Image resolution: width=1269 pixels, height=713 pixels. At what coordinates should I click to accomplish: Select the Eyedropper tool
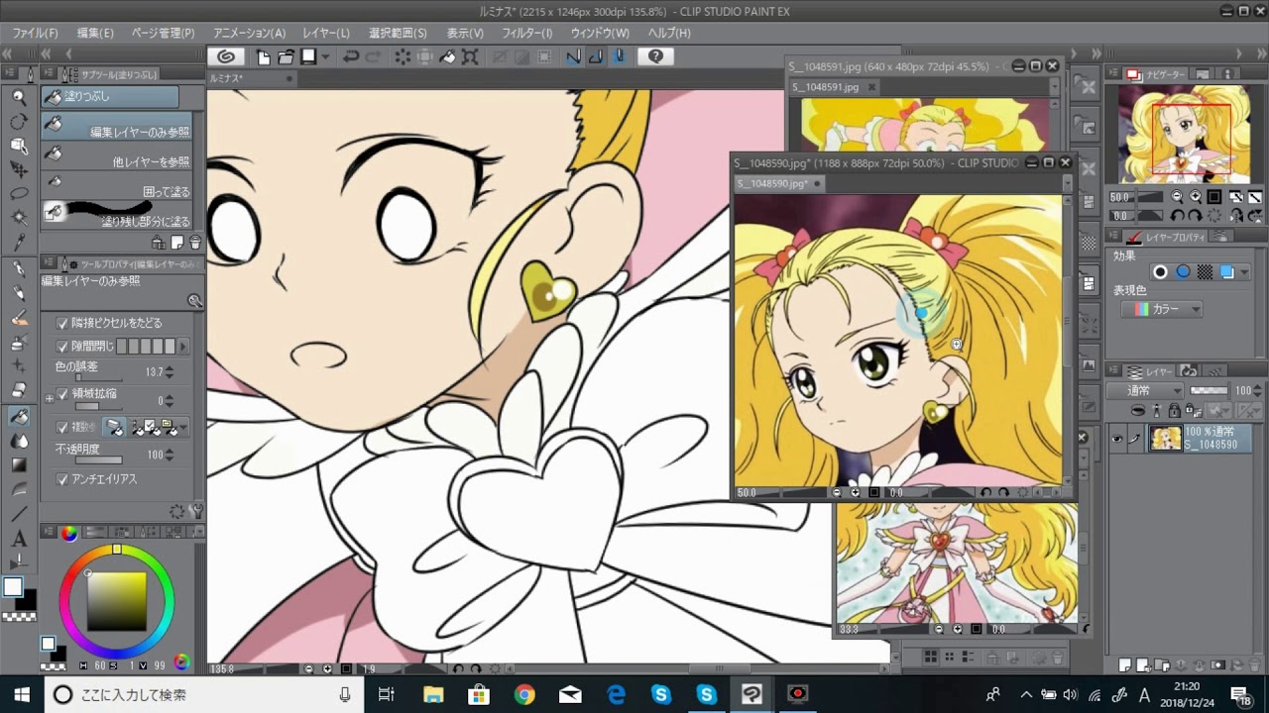[19, 242]
